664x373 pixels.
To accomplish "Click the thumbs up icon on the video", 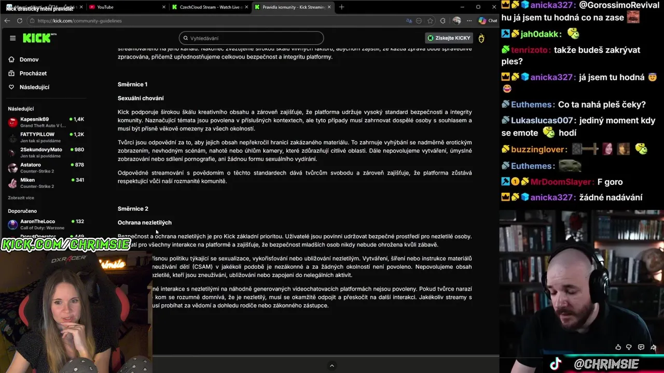I will pyautogui.click(x=618, y=347).
